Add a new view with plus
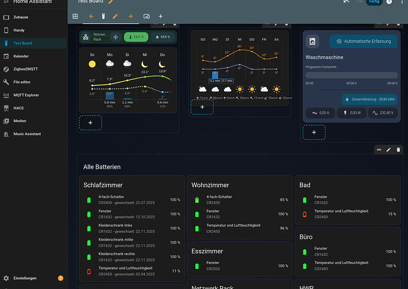 (161, 16)
